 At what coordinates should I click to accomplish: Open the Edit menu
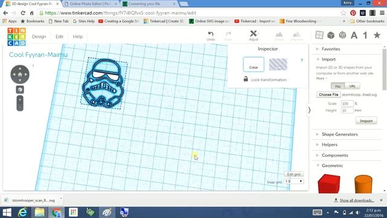(x=59, y=36)
